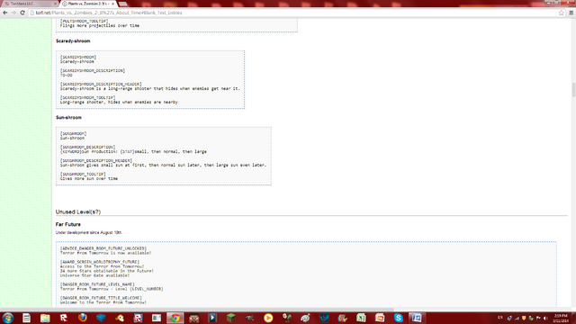Image resolution: width=576 pixels, height=324 pixels.
Task: Click the vertical scrollbar thumb
Action: pyautogui.click(x=573, y=90)
